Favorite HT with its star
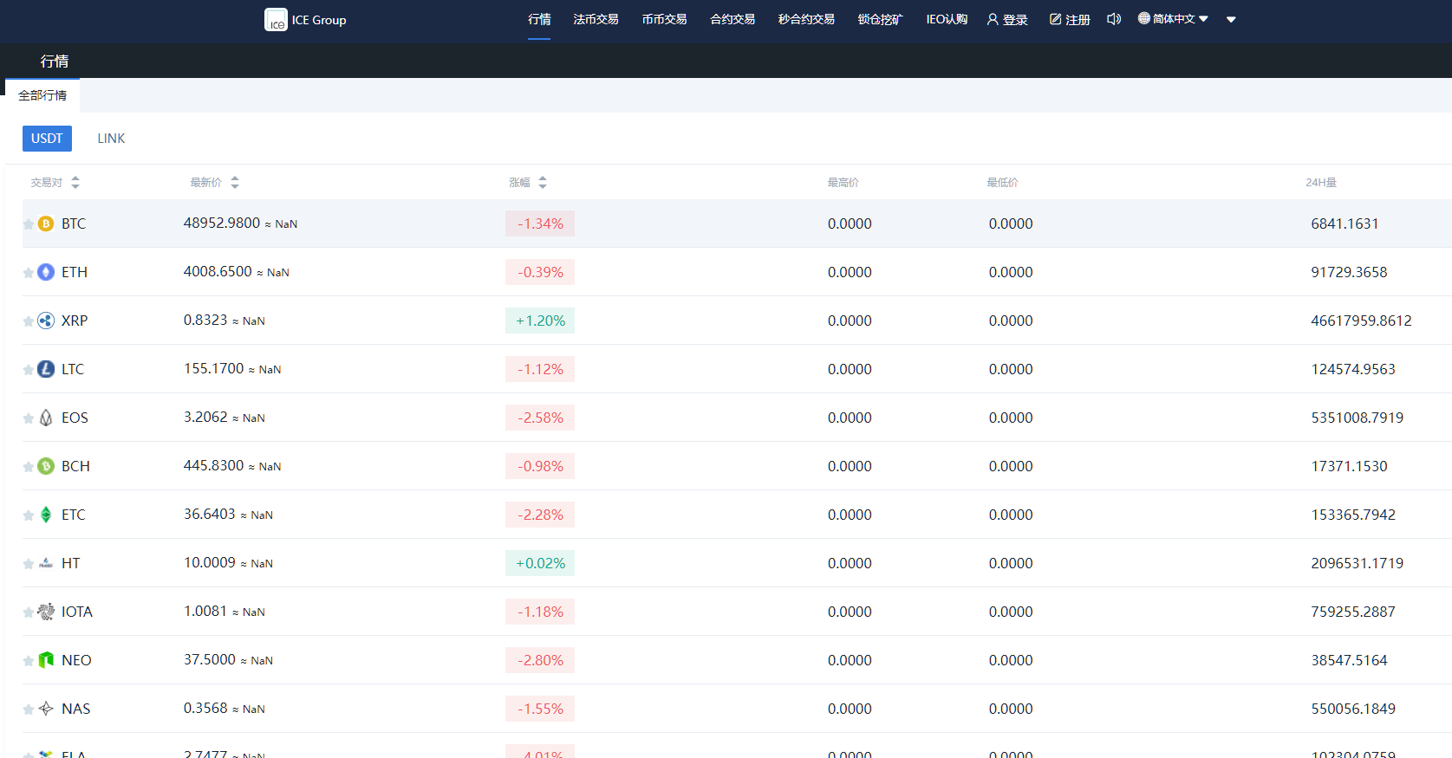Viewport: 1452px width, 758px height. [29, 564]
